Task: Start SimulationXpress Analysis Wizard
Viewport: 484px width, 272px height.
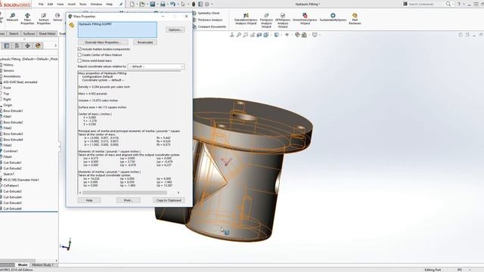Action: pos(246,19)
